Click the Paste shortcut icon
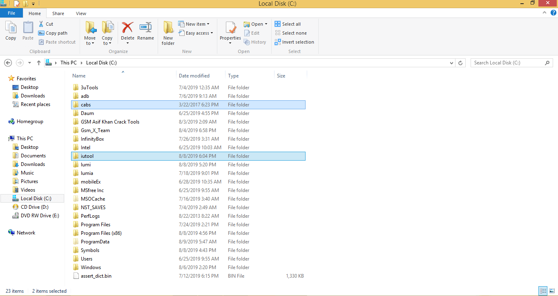The image size is (558, 296). click(x=42, y=42)
